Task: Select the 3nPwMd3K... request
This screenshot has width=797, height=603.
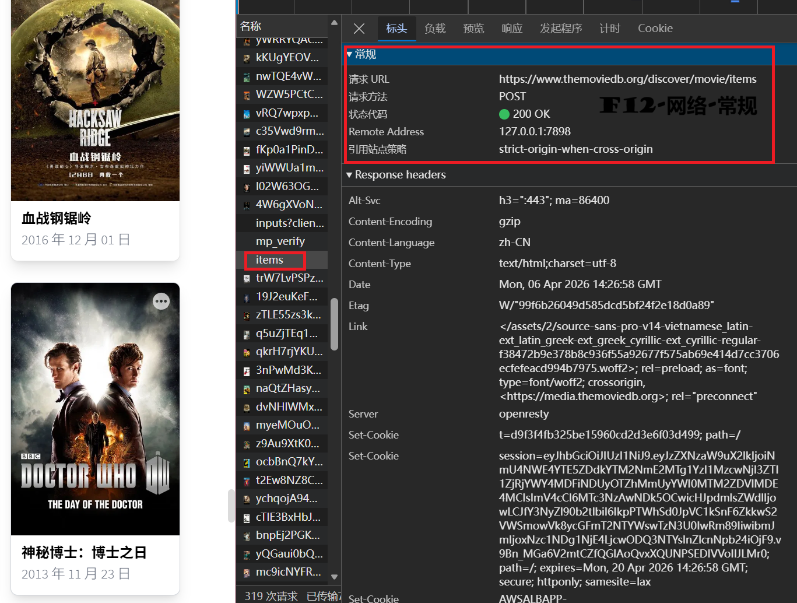Action: 282,370
